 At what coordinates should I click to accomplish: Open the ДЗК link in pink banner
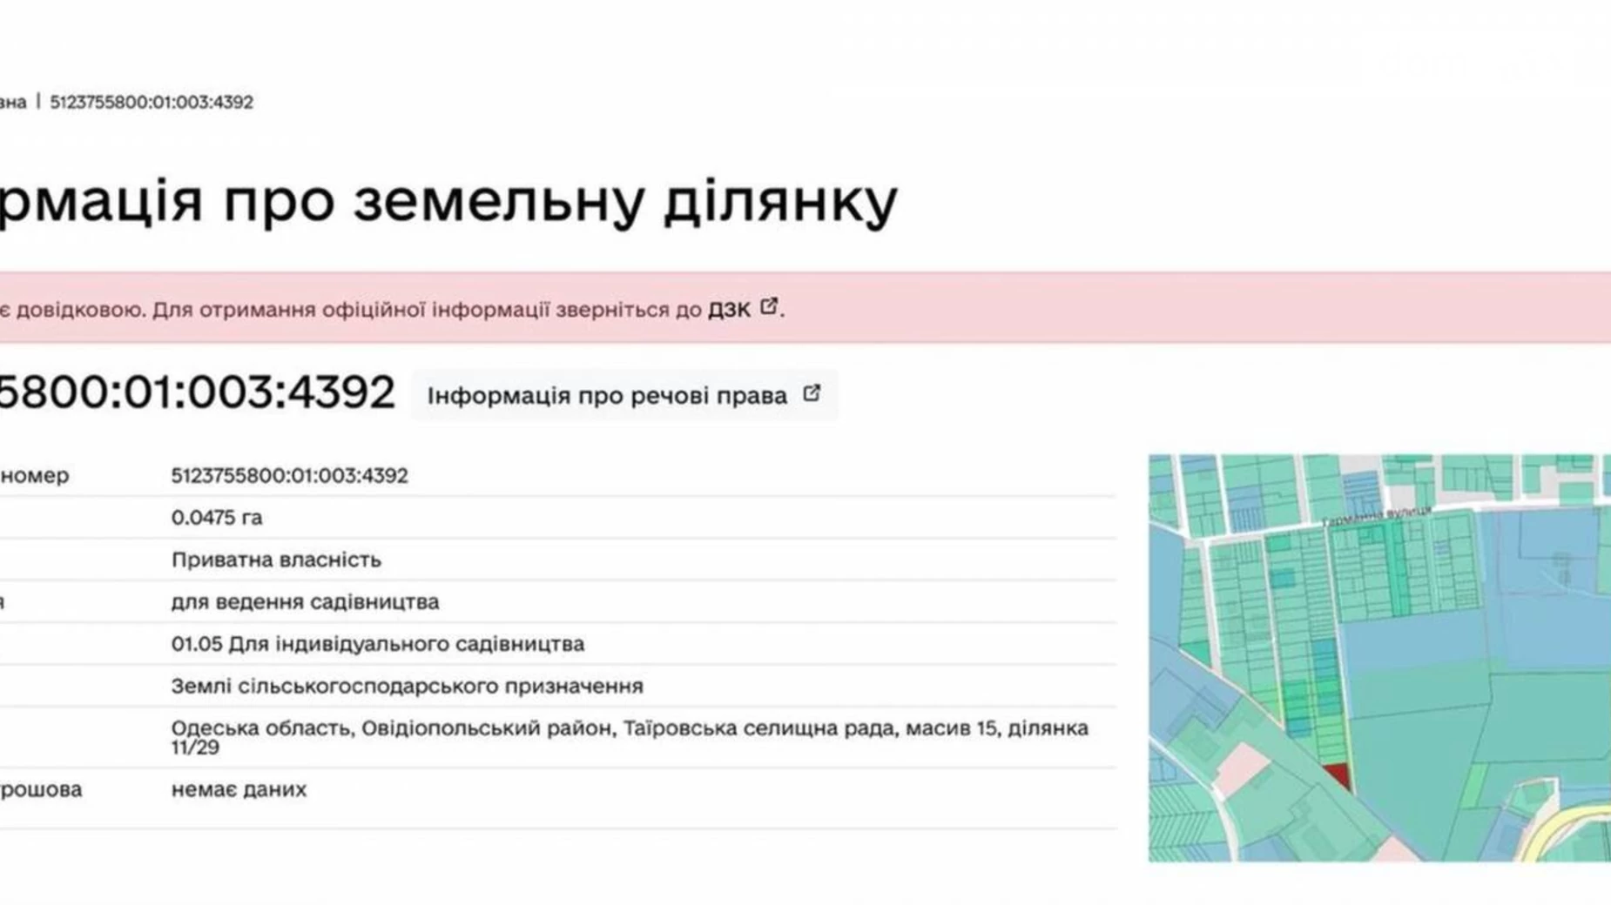pyautogui.click(x=729, y=310)
